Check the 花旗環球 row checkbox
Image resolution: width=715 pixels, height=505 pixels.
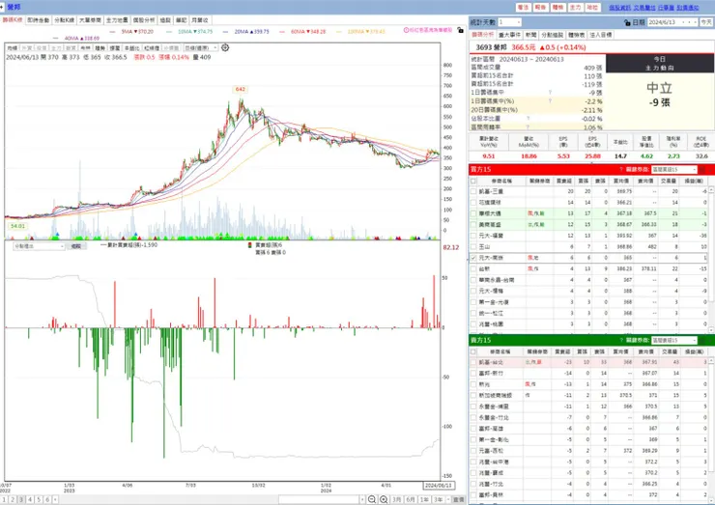[x=473, y=203]
